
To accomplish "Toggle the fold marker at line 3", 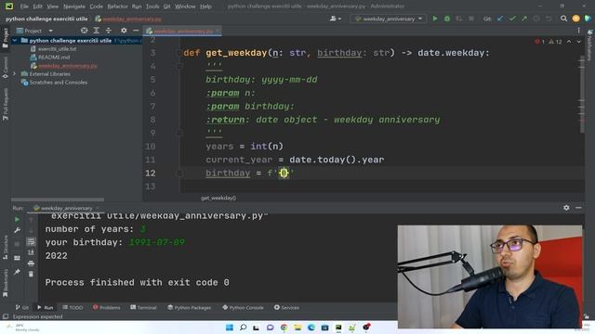I will tap(179, 53).
